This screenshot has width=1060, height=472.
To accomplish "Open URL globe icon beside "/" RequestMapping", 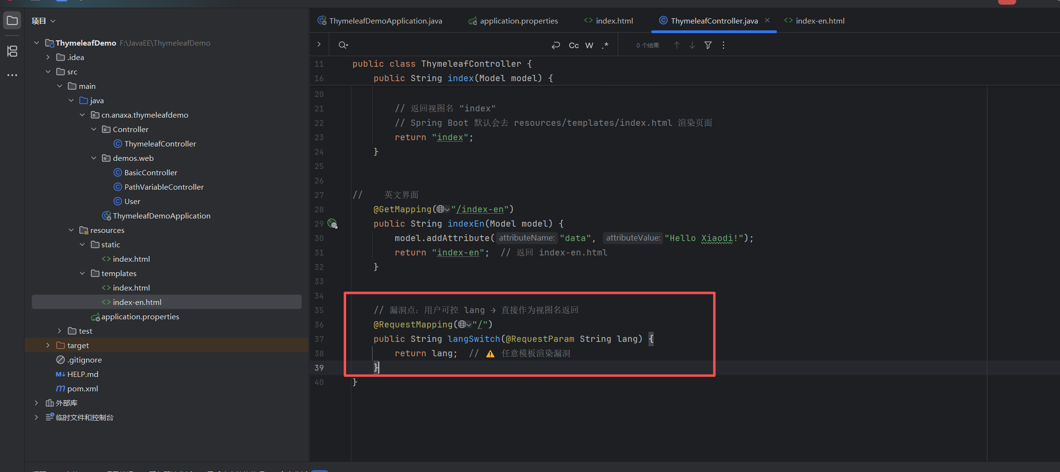I will 464,325.
